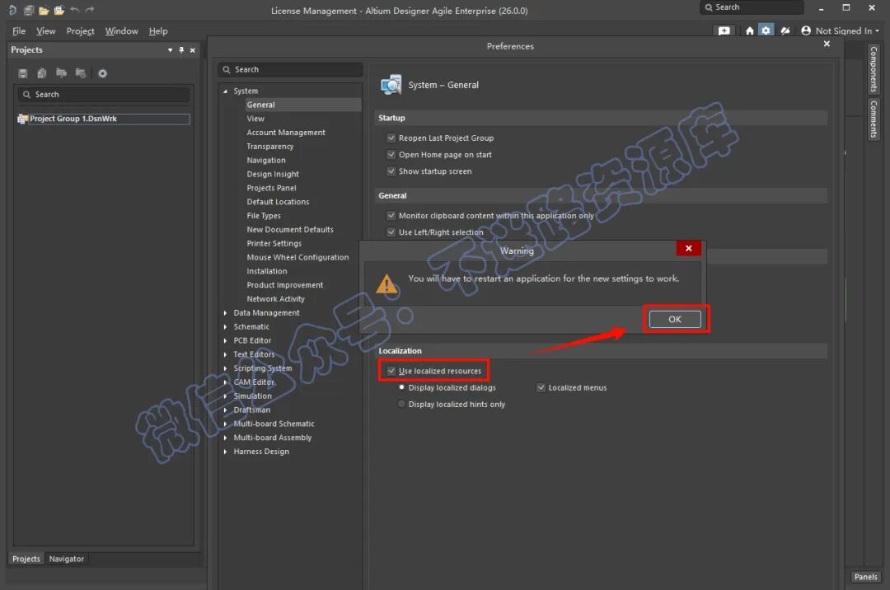Image resolution: width=890 pixels, height=590 pixels.
Task: Expand the Multi-board Schematic node
Action: [x=225, y=424]
